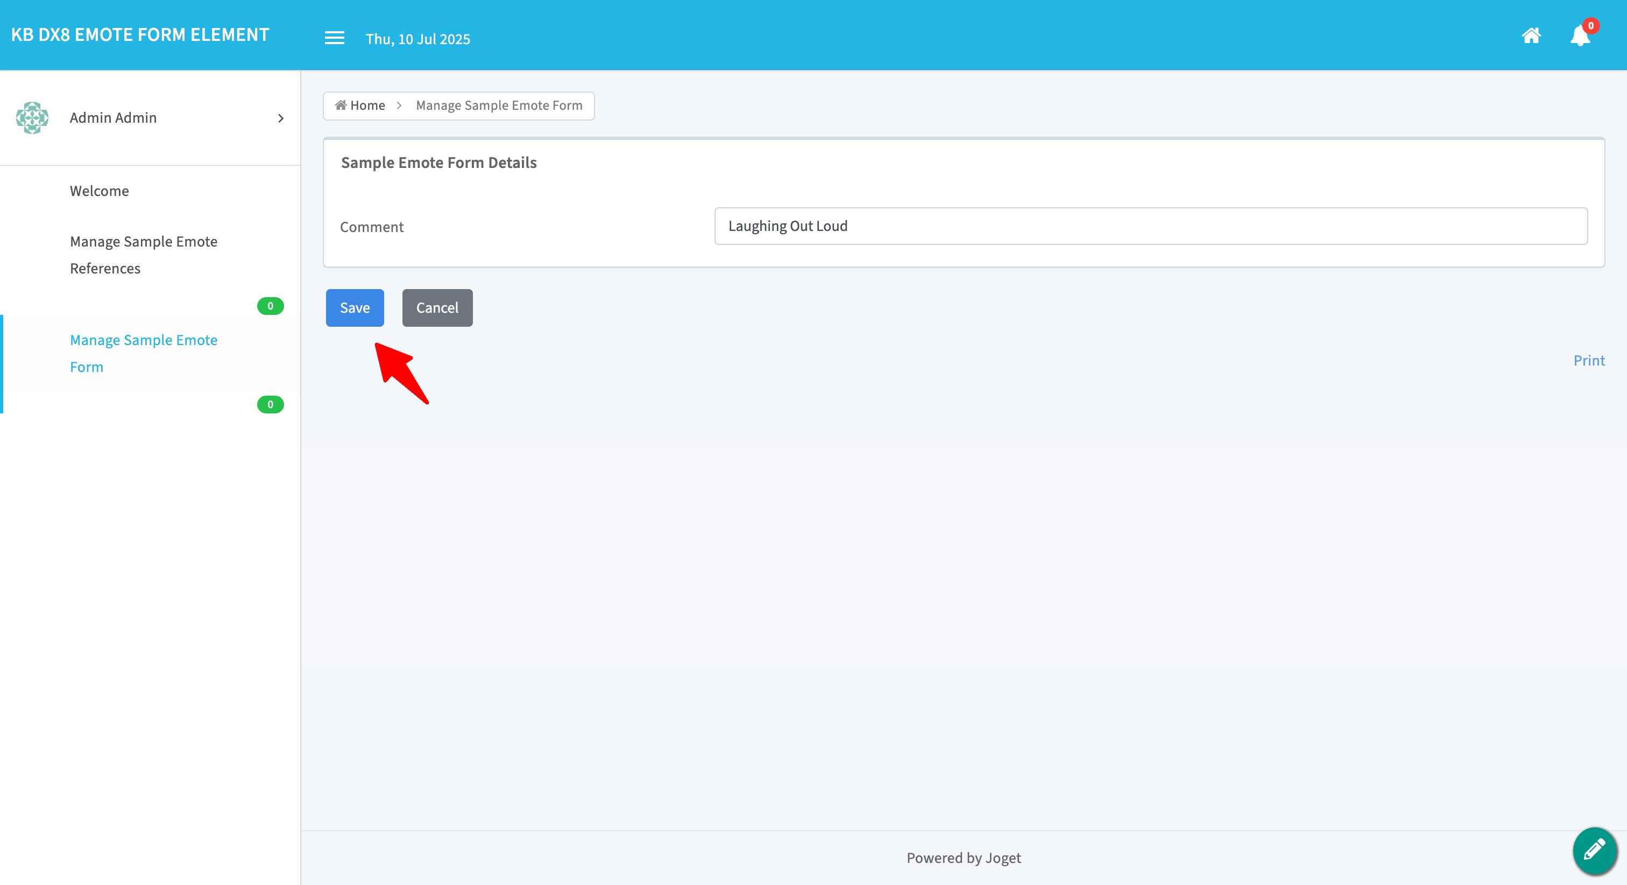The image size is (1627, 885).
Task: Click the Save button
Action: [x=355, y=308]
